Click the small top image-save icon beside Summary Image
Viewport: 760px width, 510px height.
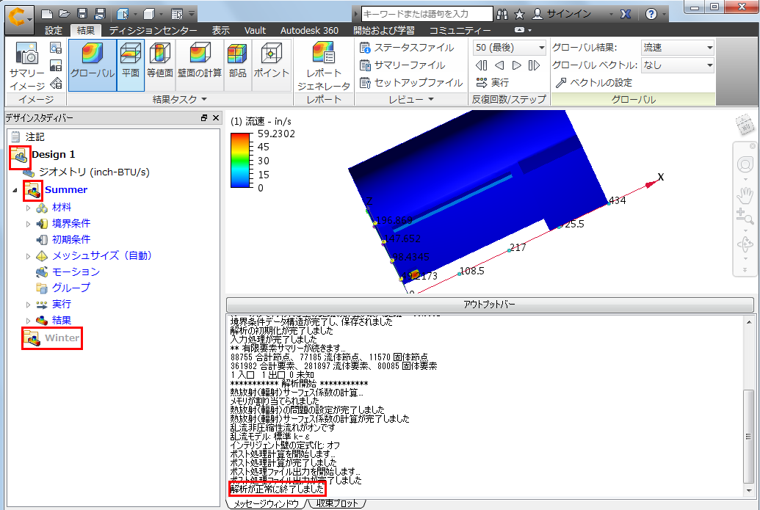click(56, 48)
